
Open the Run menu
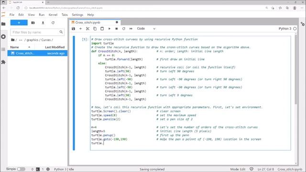click(42, 15)
